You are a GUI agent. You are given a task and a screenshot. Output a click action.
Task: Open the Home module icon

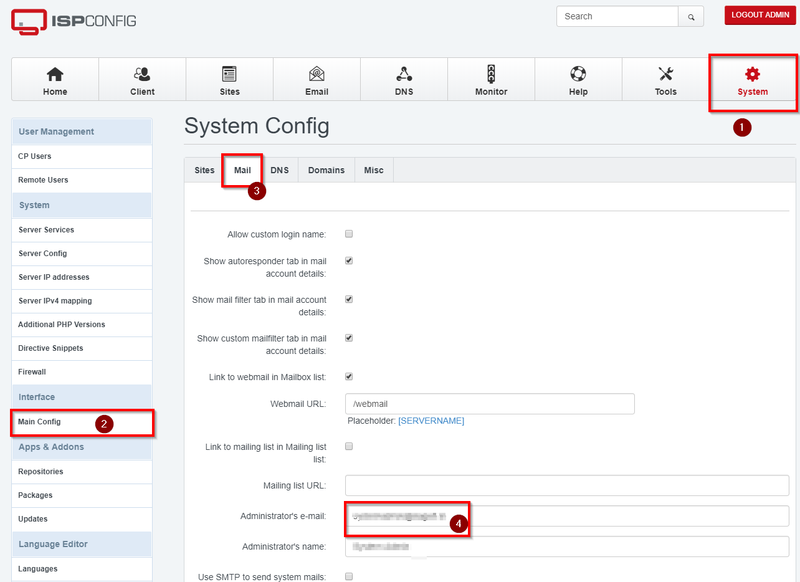tap(55, 75)
